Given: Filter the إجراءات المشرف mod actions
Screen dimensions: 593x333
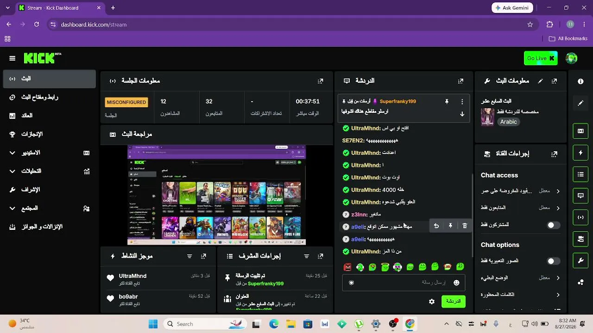Looking at the screenshot, I should click(x=306, y=256).
